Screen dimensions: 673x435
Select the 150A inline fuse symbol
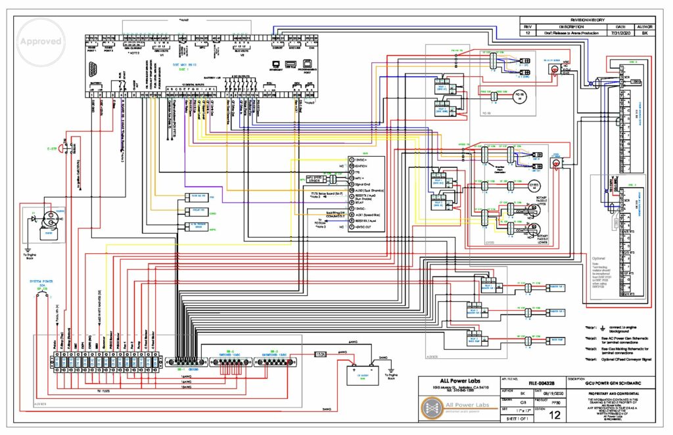coord(320,354)
